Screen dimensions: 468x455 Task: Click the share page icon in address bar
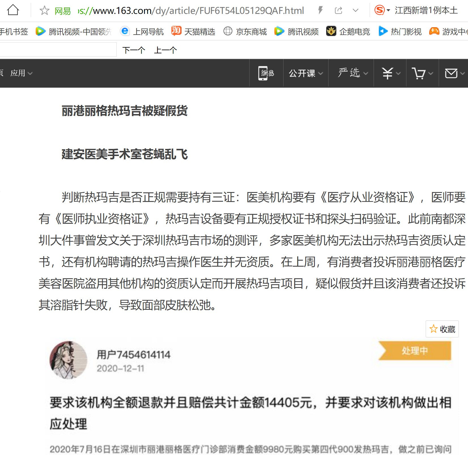click(x=338, y=11)
